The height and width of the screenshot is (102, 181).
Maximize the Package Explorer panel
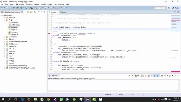45,12
